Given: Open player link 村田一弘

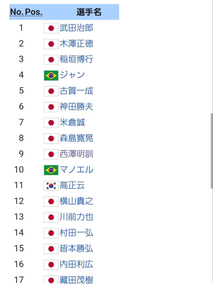Looking at the screenshot, I should (x=76, y=233).
